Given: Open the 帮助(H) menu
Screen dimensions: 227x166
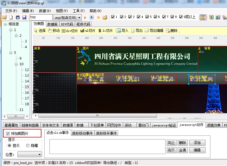Looking at the screenshot, I should (x=95, y=11).
